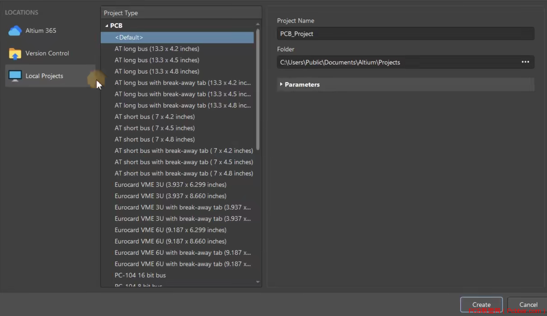Open folder browse ellipsis button
This screenshot has height=316, width=547.
point(525,62)
